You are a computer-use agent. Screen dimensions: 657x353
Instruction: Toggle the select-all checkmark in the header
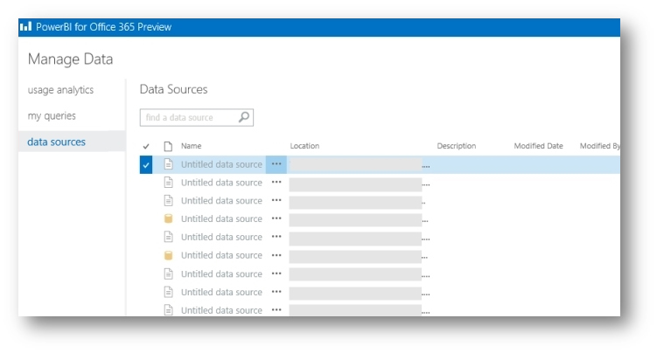pos(146,147)
